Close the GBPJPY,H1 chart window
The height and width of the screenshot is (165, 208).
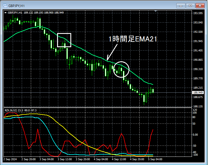(x=200, y=6)
